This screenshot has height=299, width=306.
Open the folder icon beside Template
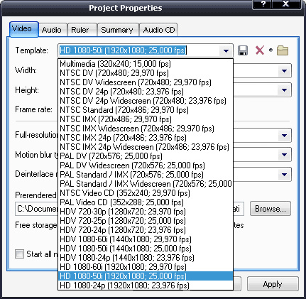click(283, 50)
